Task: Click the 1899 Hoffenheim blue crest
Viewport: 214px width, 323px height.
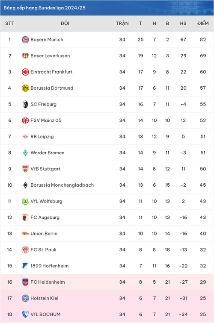Action: (25, 266)
